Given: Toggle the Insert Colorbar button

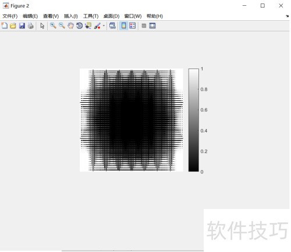Looking at the screenshot, I should [x=123, y=26].
